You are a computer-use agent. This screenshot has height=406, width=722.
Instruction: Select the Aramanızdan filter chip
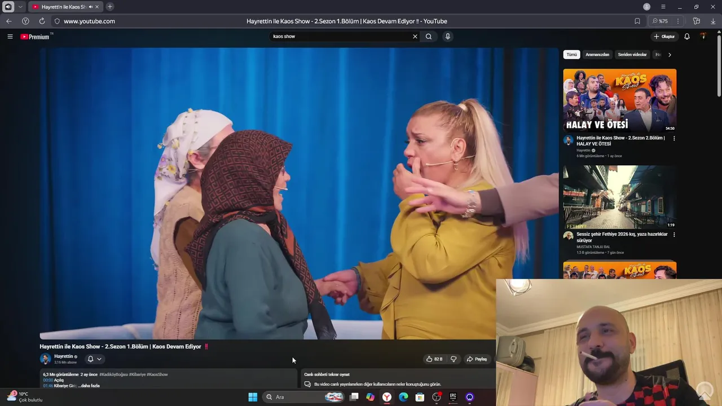[597, 55]
